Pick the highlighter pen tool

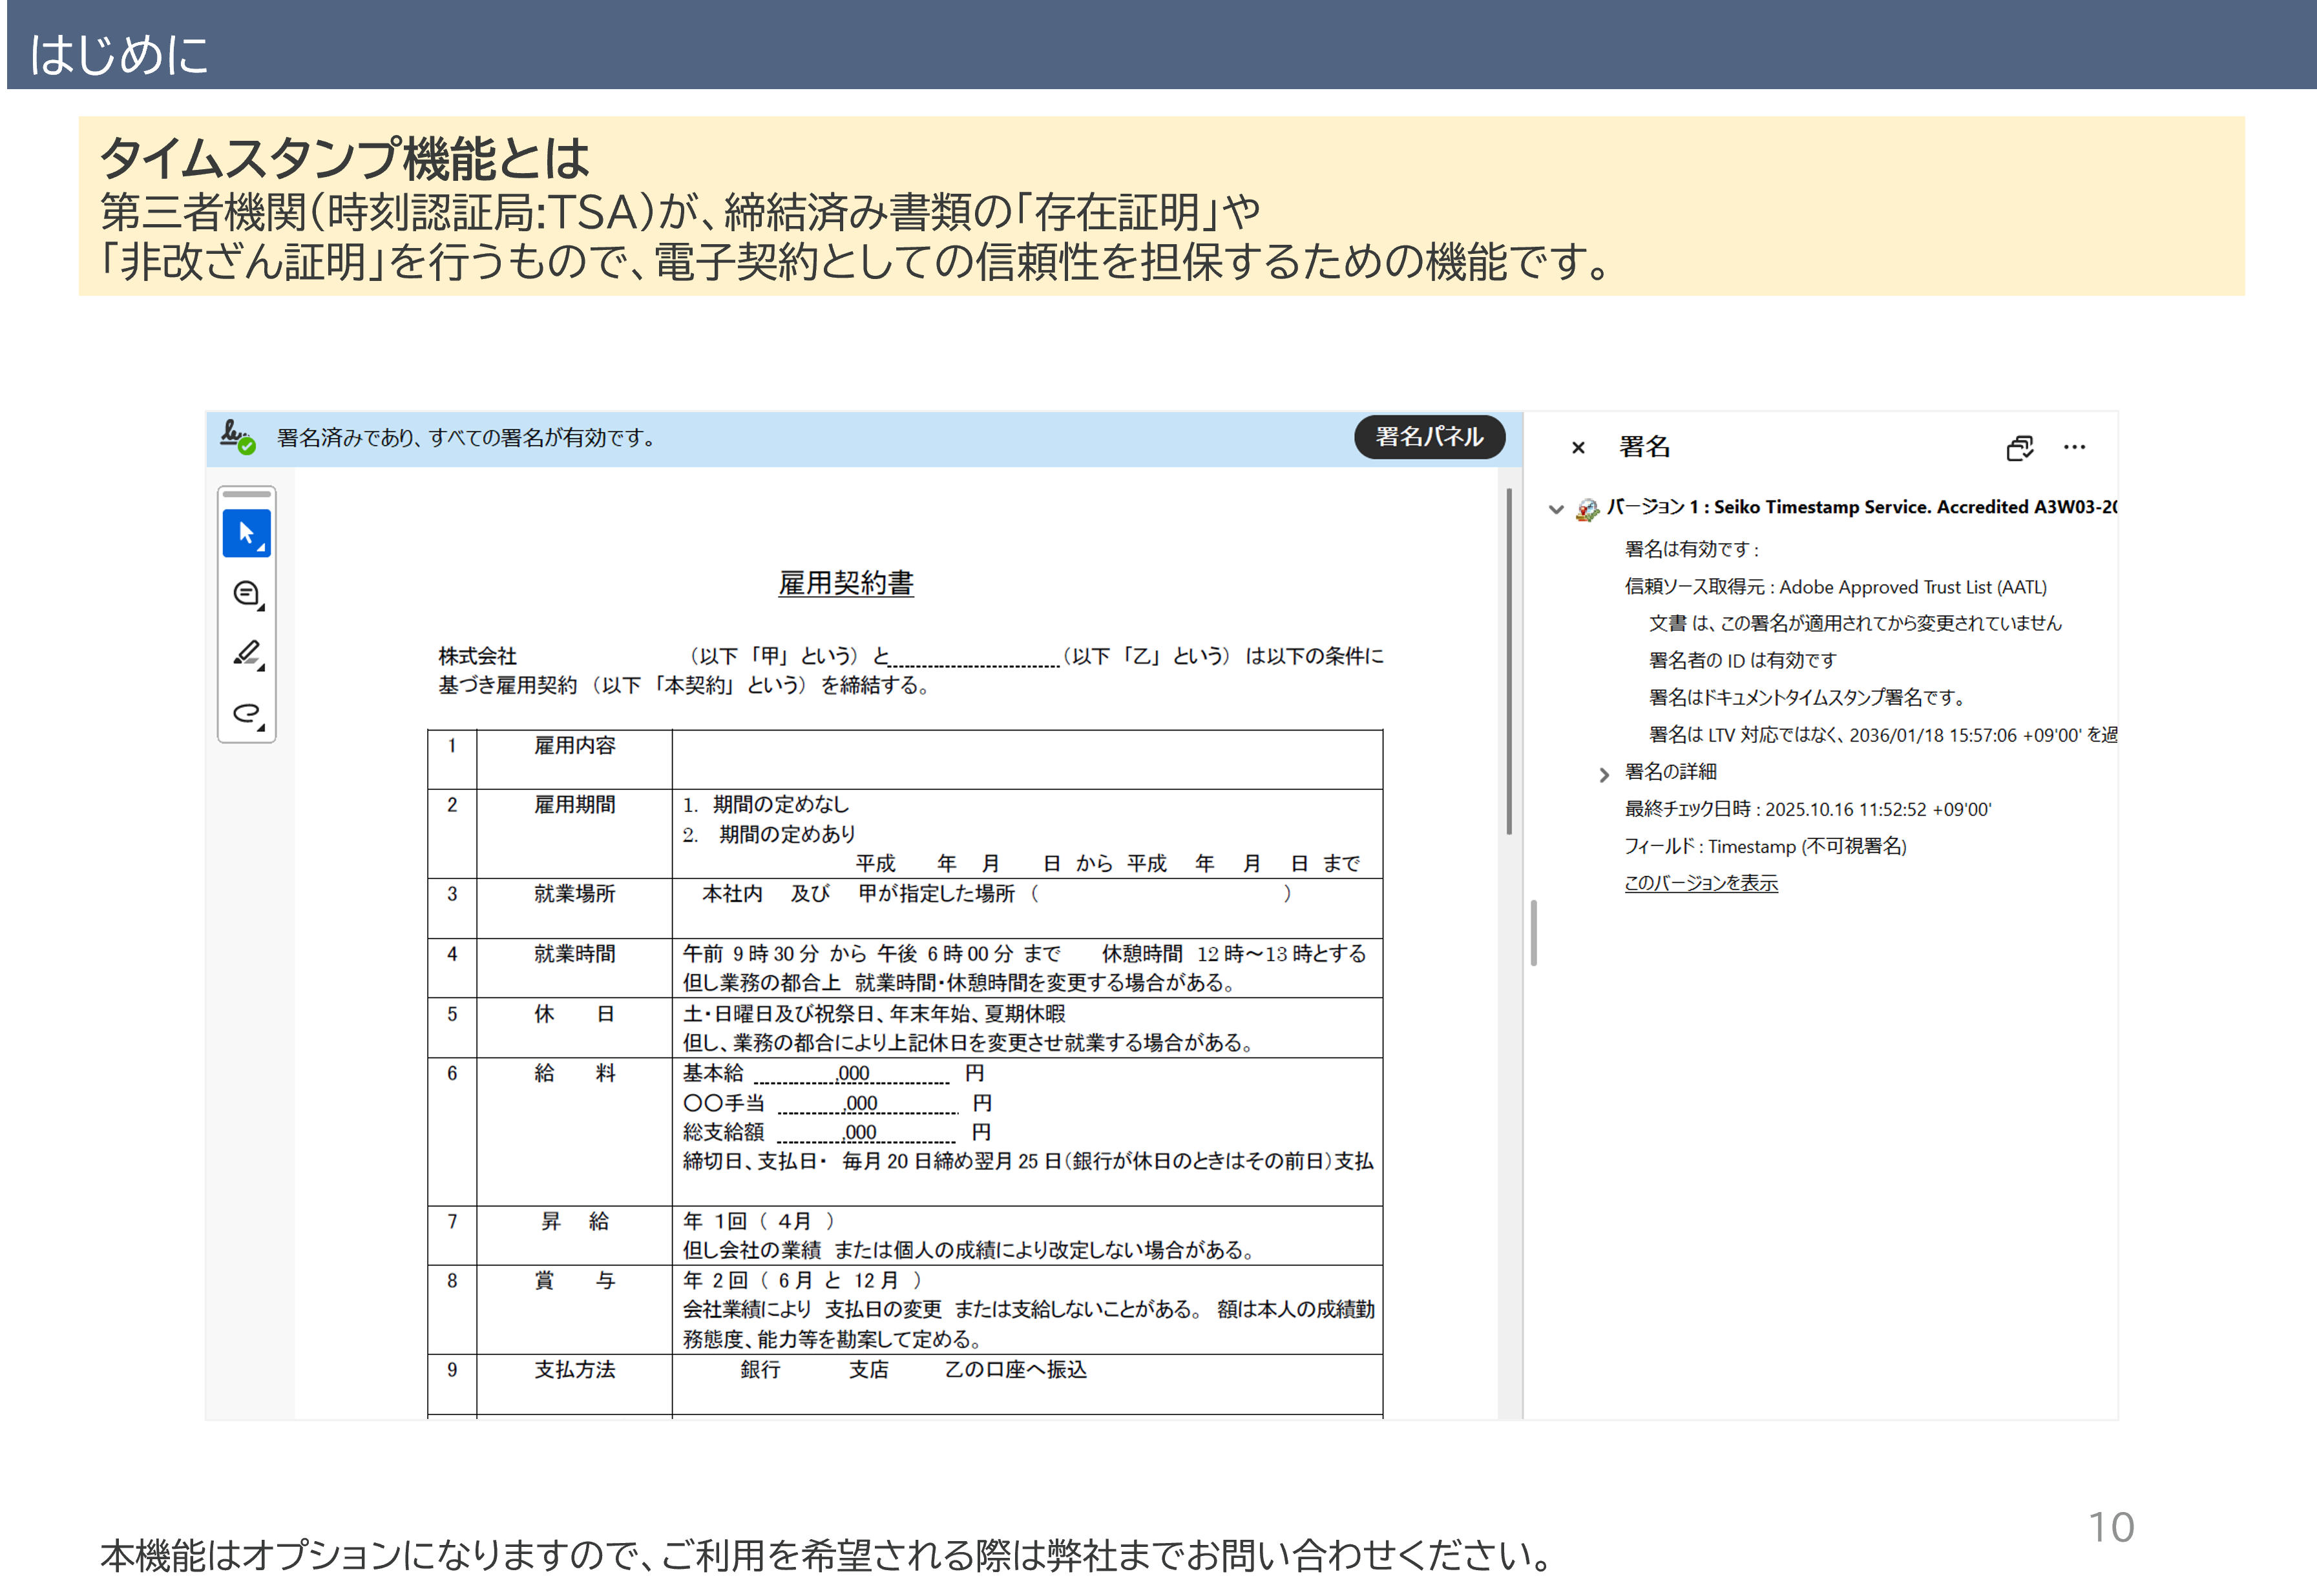[246, 654]
